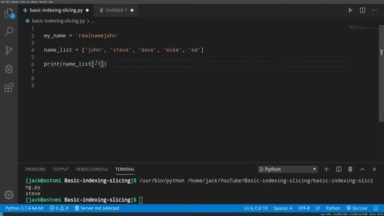Click the 'dave' string in the list
384x216 pixels.
click(148, 50)
